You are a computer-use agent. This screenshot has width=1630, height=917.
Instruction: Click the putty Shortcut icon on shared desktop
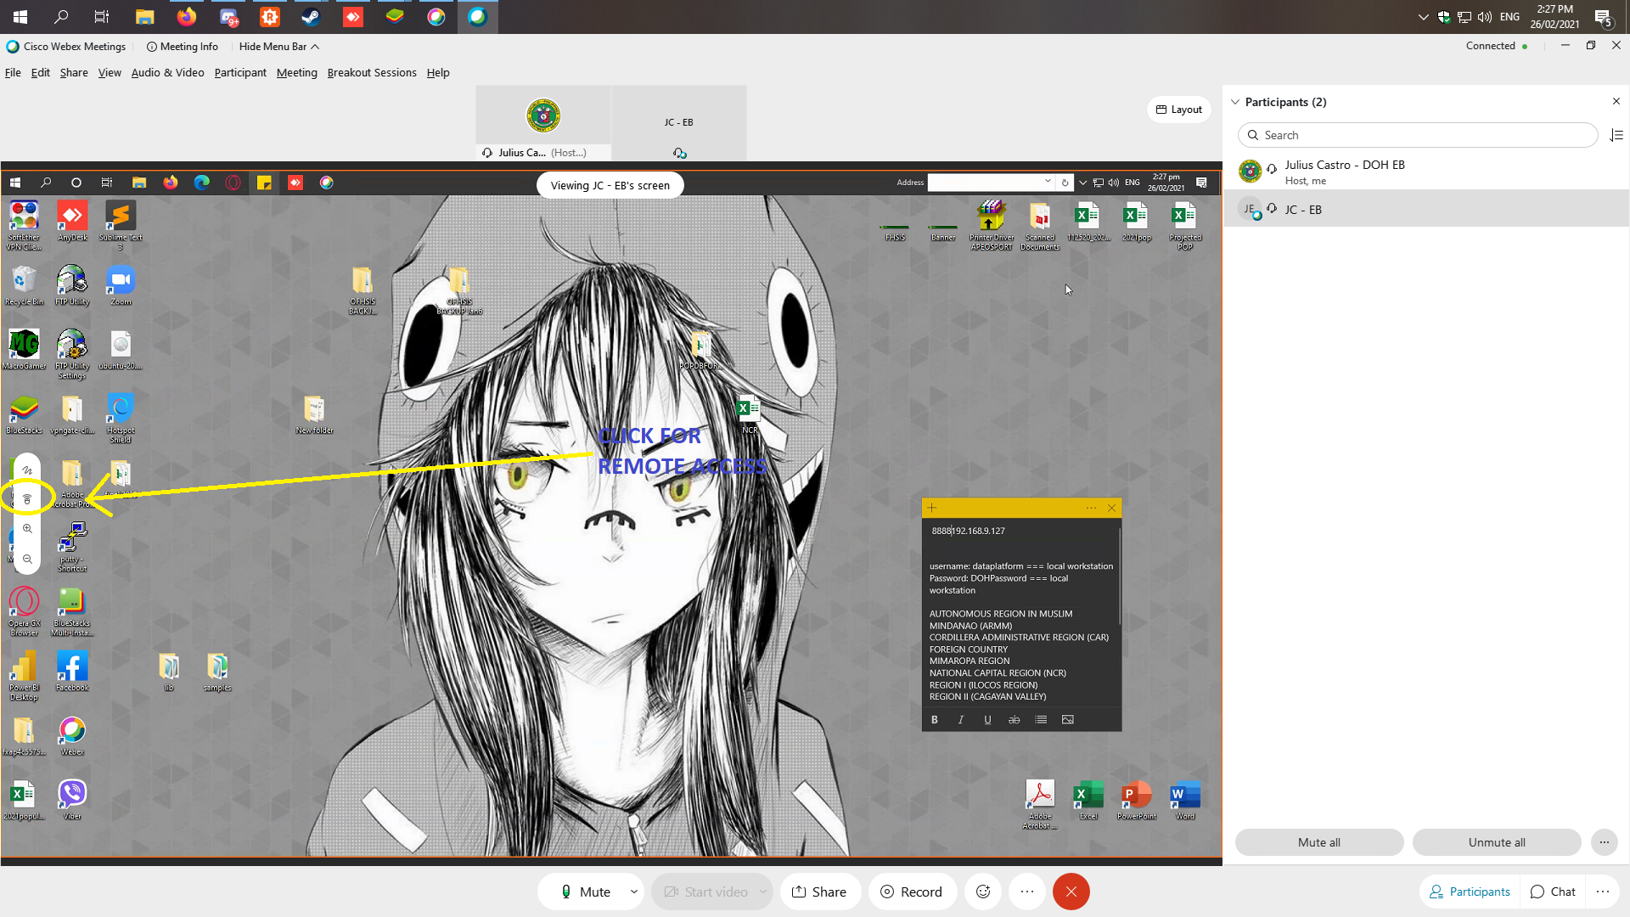pos(72,547)
